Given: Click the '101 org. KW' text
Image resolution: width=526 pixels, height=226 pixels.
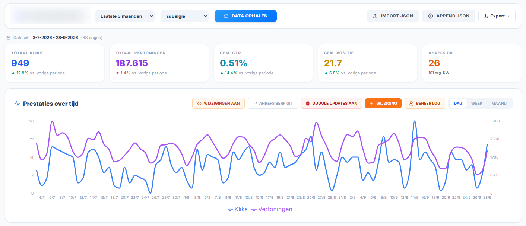Looking at the screenshot, I should click(x=439, y=73).
